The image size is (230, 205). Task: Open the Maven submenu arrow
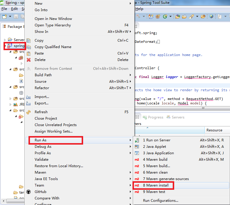[130, 172]
